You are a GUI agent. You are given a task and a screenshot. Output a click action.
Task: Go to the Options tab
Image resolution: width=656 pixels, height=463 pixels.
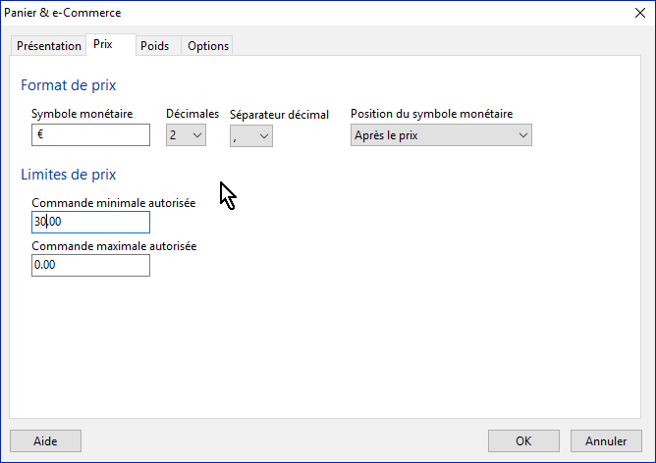(x=207, y=46)
